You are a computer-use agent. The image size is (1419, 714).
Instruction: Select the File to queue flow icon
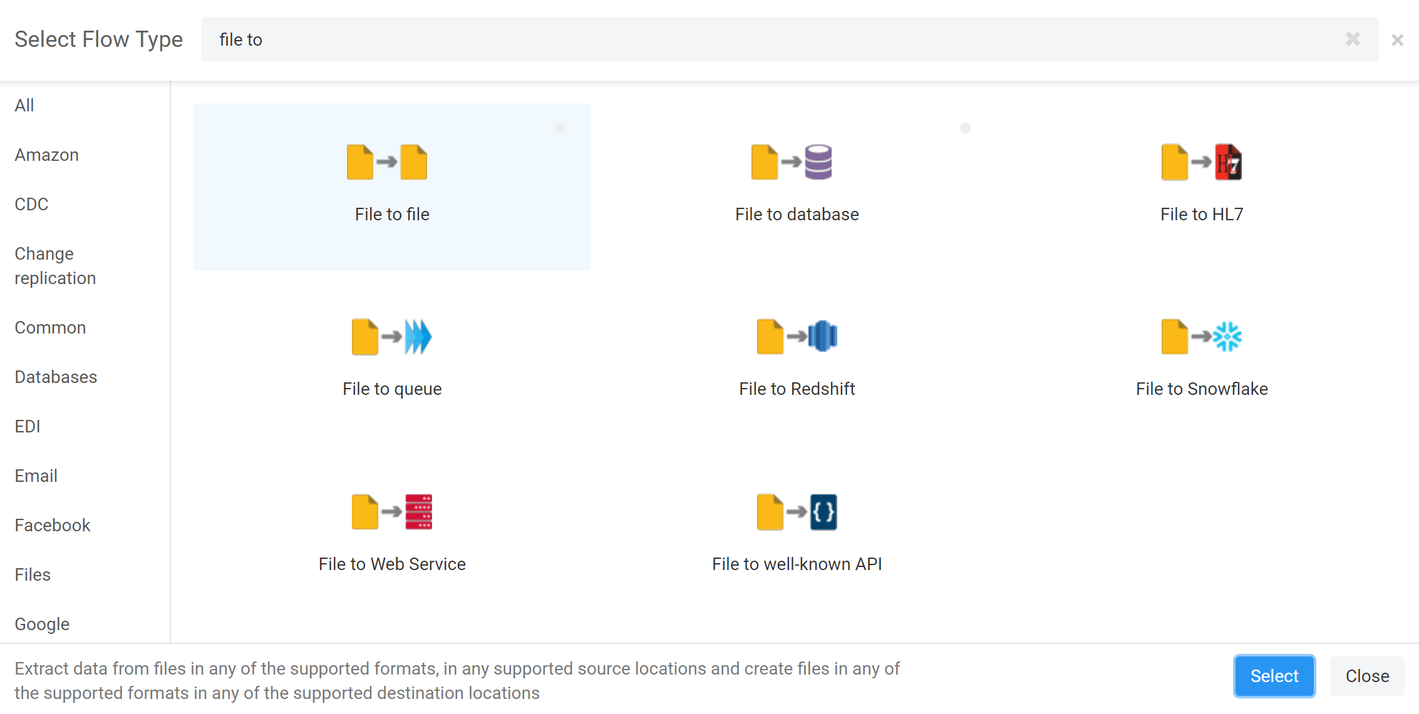[x=392, y=337]
